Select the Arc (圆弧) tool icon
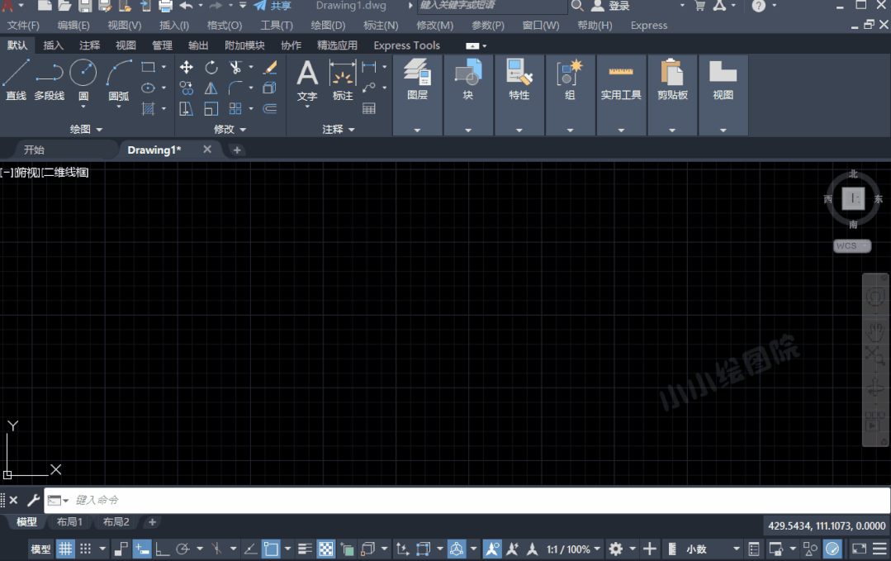Image resolution: width=891 pixels, height=561 pixels. [119, 73]
